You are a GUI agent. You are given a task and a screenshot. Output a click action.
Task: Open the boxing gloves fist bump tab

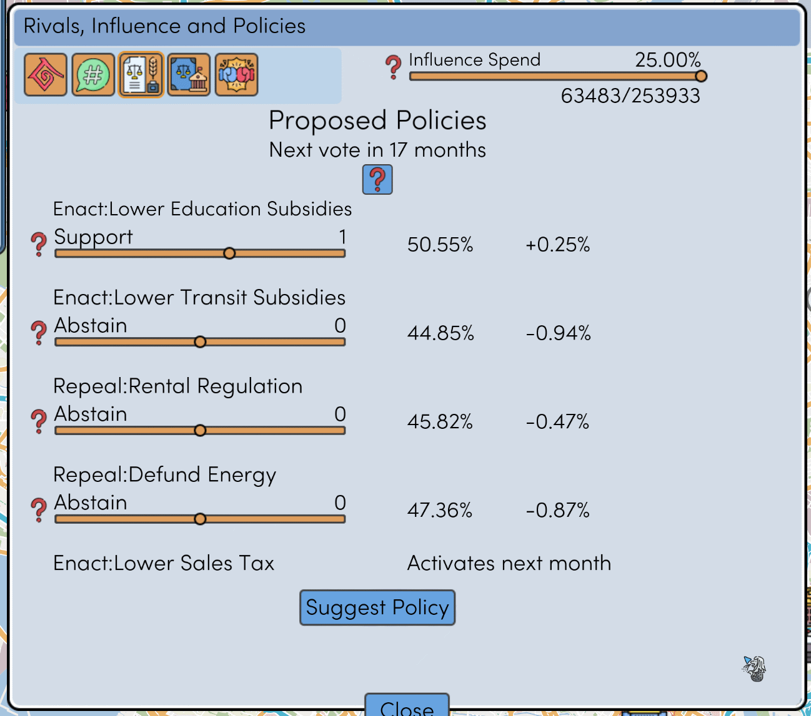[x=236, y=75]
